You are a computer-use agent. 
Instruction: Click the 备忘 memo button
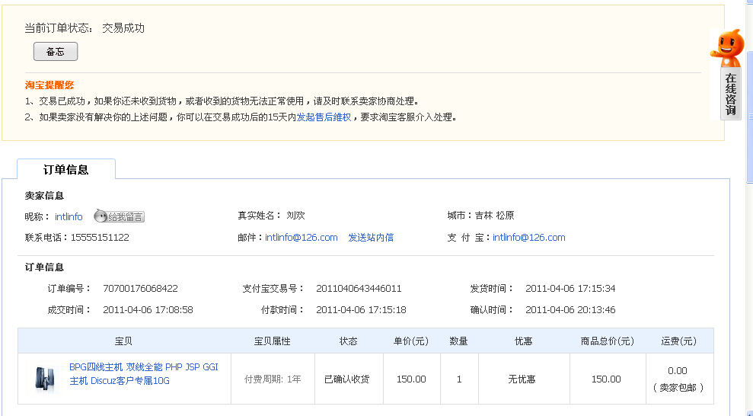point(56,51)
